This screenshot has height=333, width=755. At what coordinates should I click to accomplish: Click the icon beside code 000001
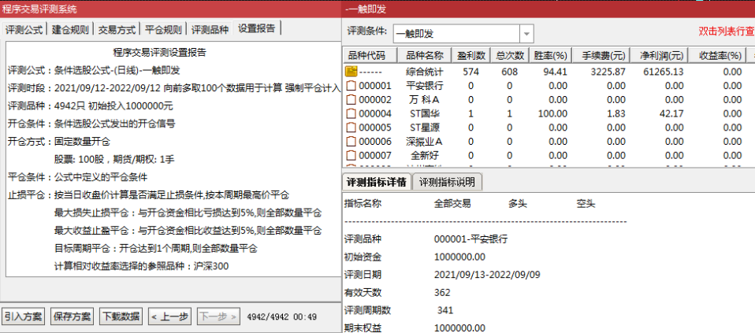[351, 86]
